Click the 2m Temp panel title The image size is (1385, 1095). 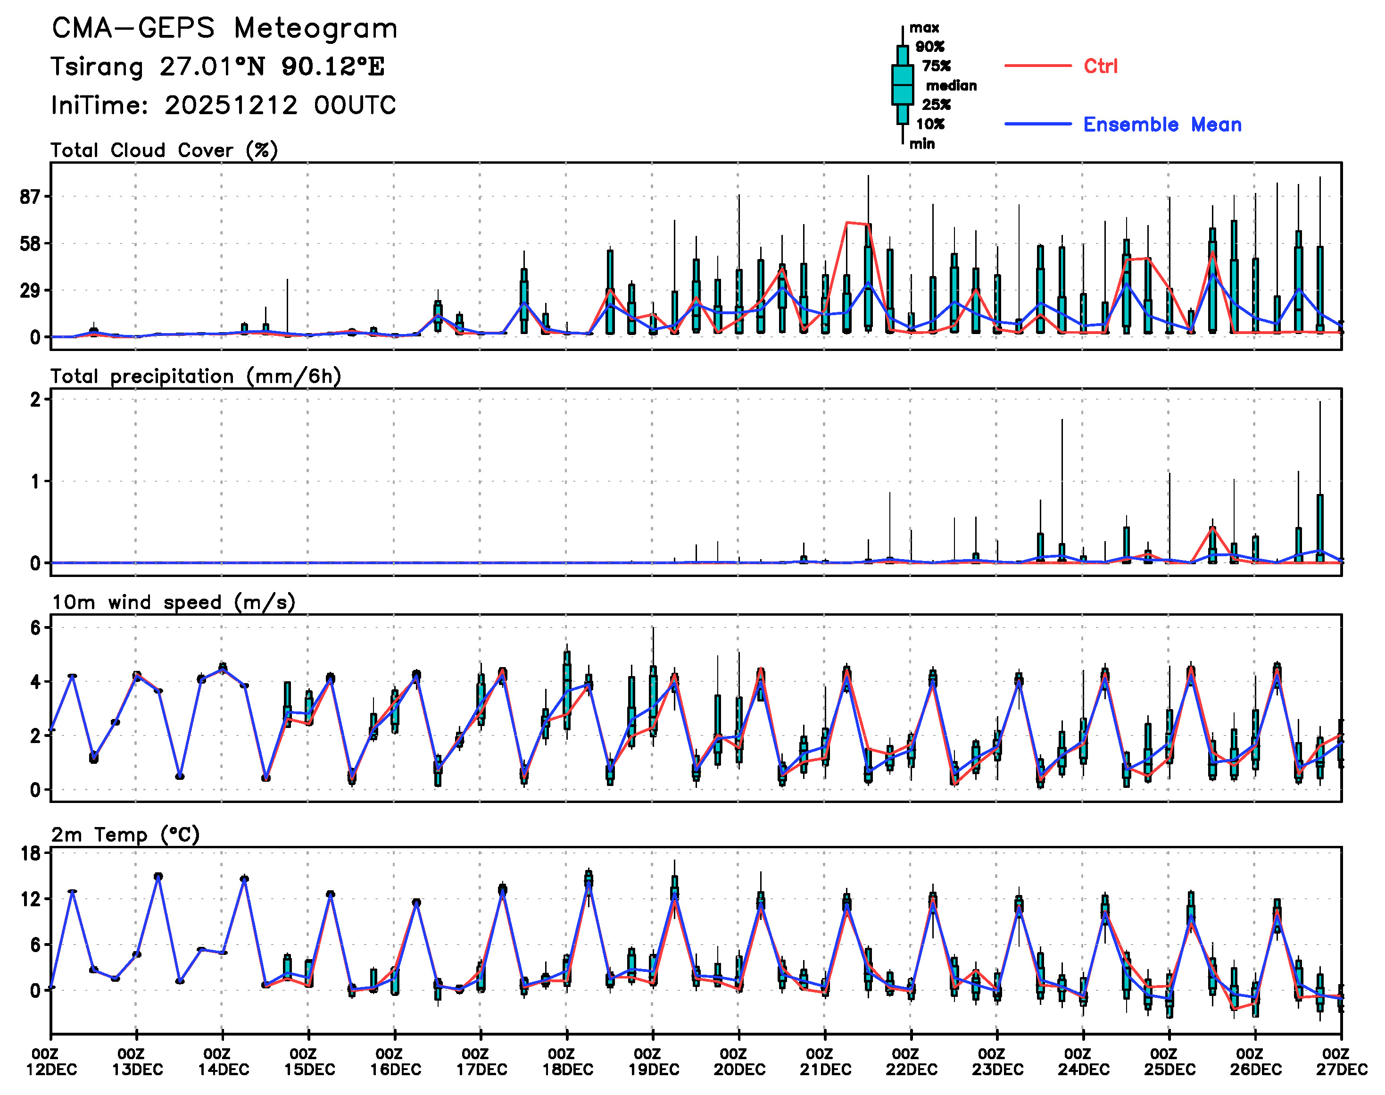[x=125, y=835]
